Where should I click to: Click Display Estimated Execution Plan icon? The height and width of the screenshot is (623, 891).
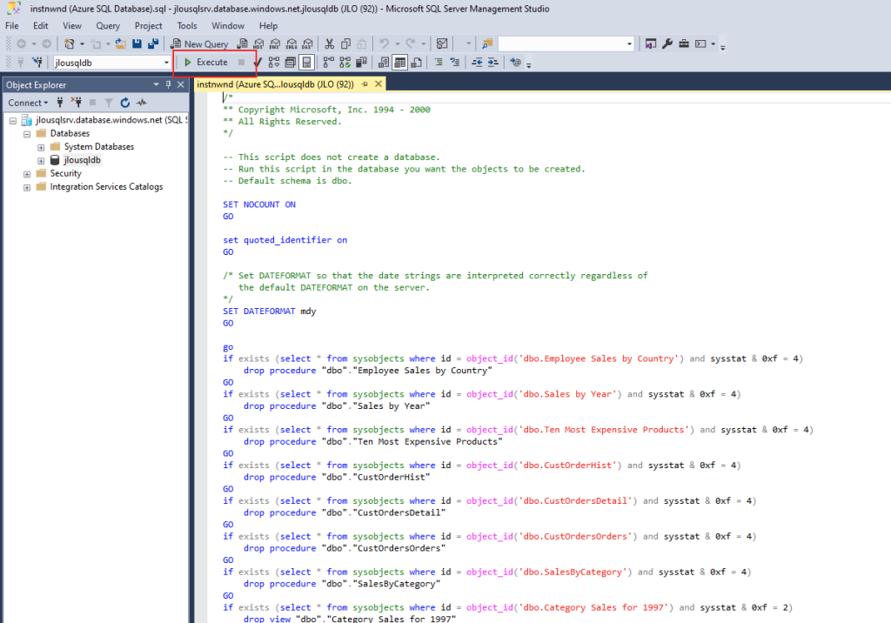[274, 63]
